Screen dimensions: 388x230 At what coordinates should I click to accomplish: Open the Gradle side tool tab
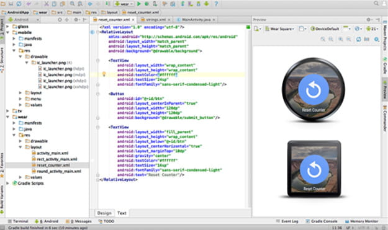[385, 65]
